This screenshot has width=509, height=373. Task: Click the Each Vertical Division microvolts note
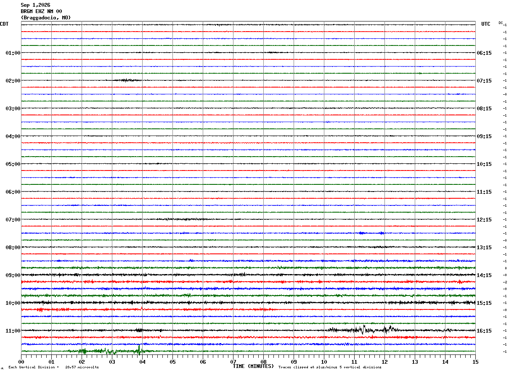[53, 368]
